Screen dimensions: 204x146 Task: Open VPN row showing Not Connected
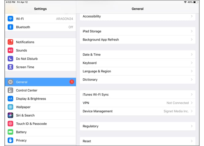pos(137,103)
